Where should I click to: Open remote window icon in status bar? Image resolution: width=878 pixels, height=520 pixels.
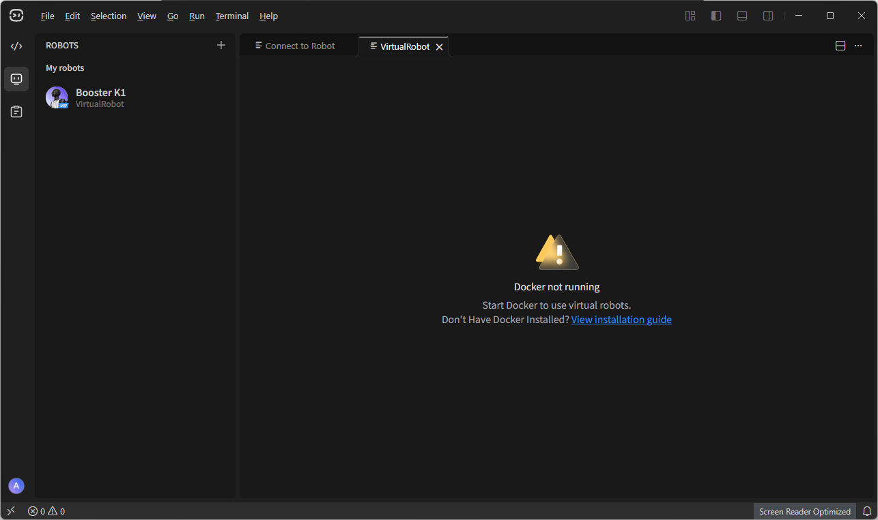tap(11, 511)
